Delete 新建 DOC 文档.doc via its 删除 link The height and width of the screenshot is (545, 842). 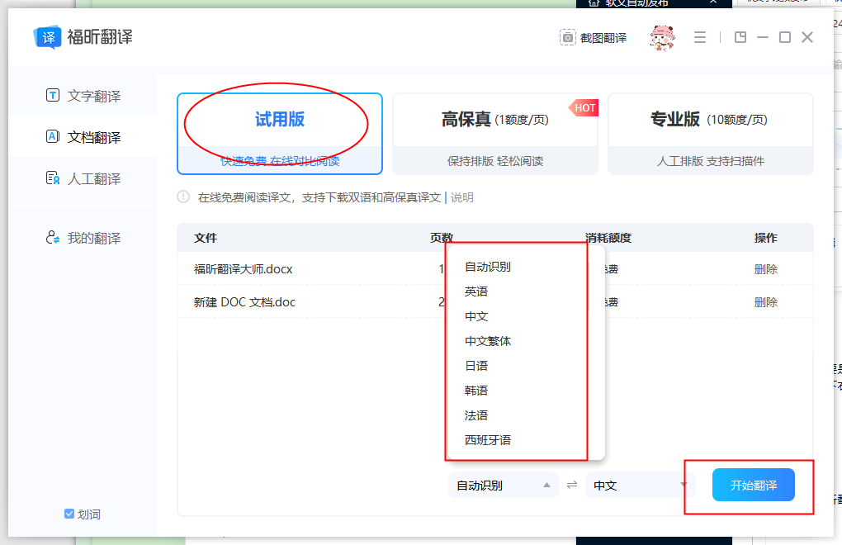(766, 301)
